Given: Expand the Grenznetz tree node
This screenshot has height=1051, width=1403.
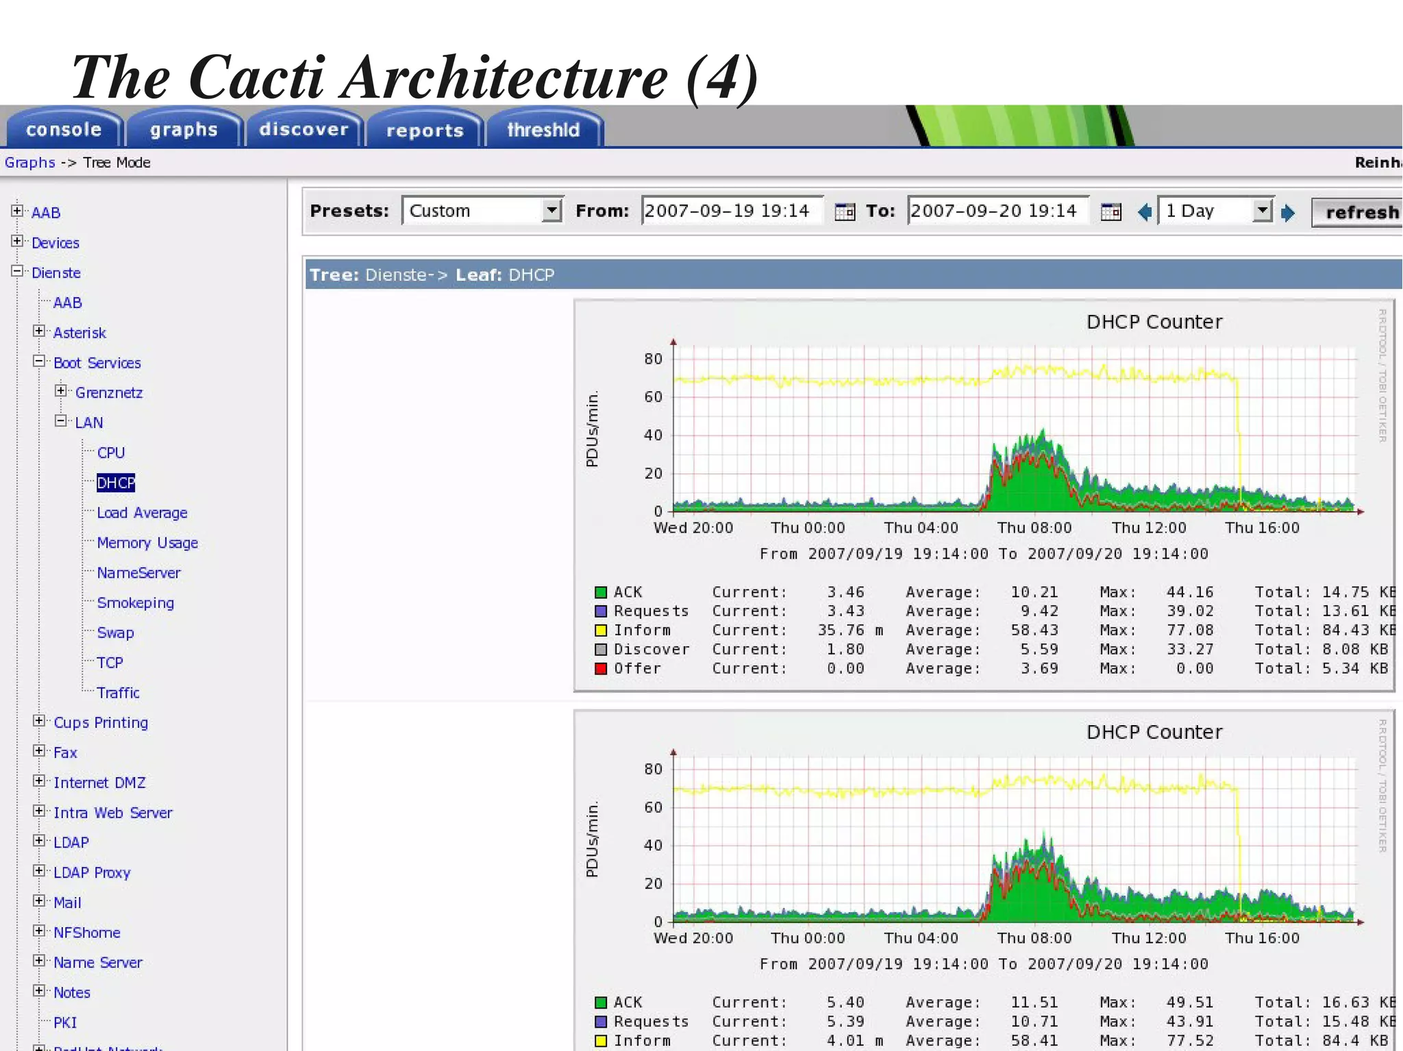Looking at the screenshot, I should pos(62,391).
